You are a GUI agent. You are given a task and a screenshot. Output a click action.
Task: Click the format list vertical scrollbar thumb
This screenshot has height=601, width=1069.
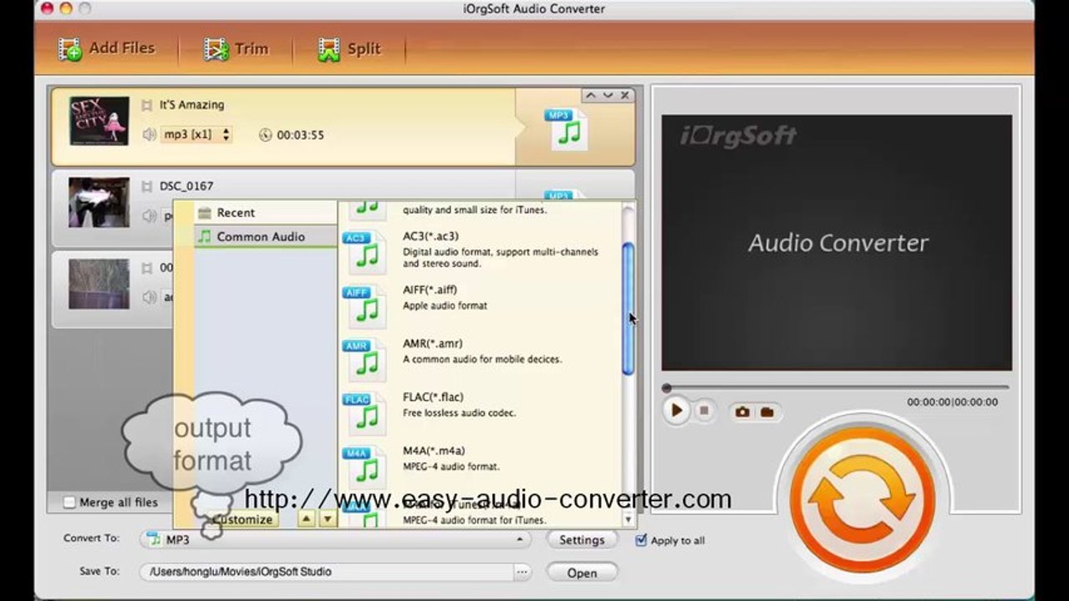[629, 309]
